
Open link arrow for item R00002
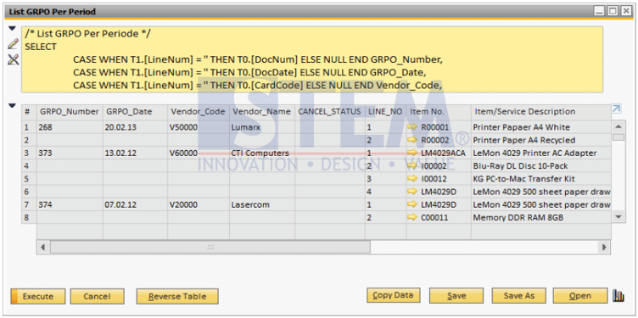pos(412,140)
